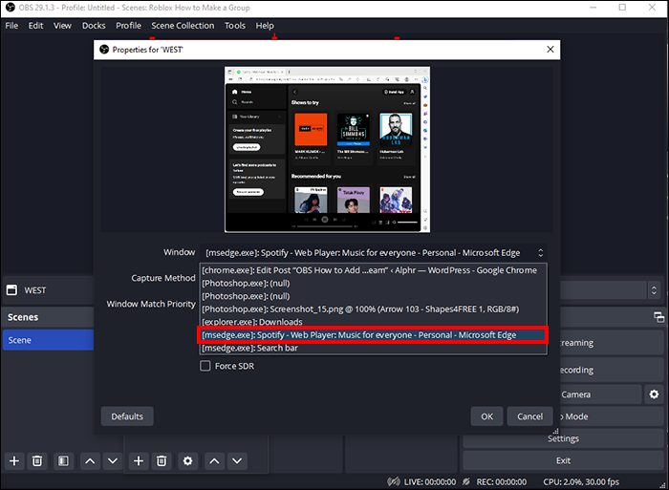Click the Scenes panel header
This screenshot has height=490, width=669.
(x=48, y=317)
